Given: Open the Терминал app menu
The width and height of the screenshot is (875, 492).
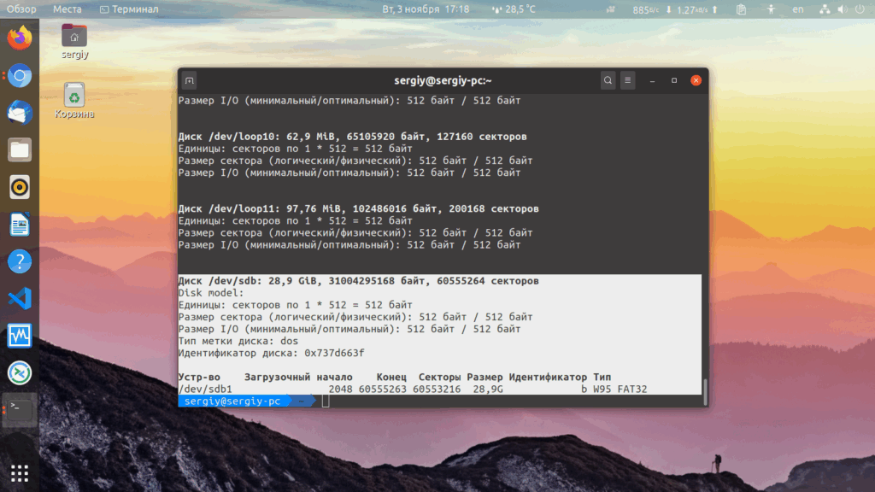Looking at the screenshot, I should [x=129, y=9].
